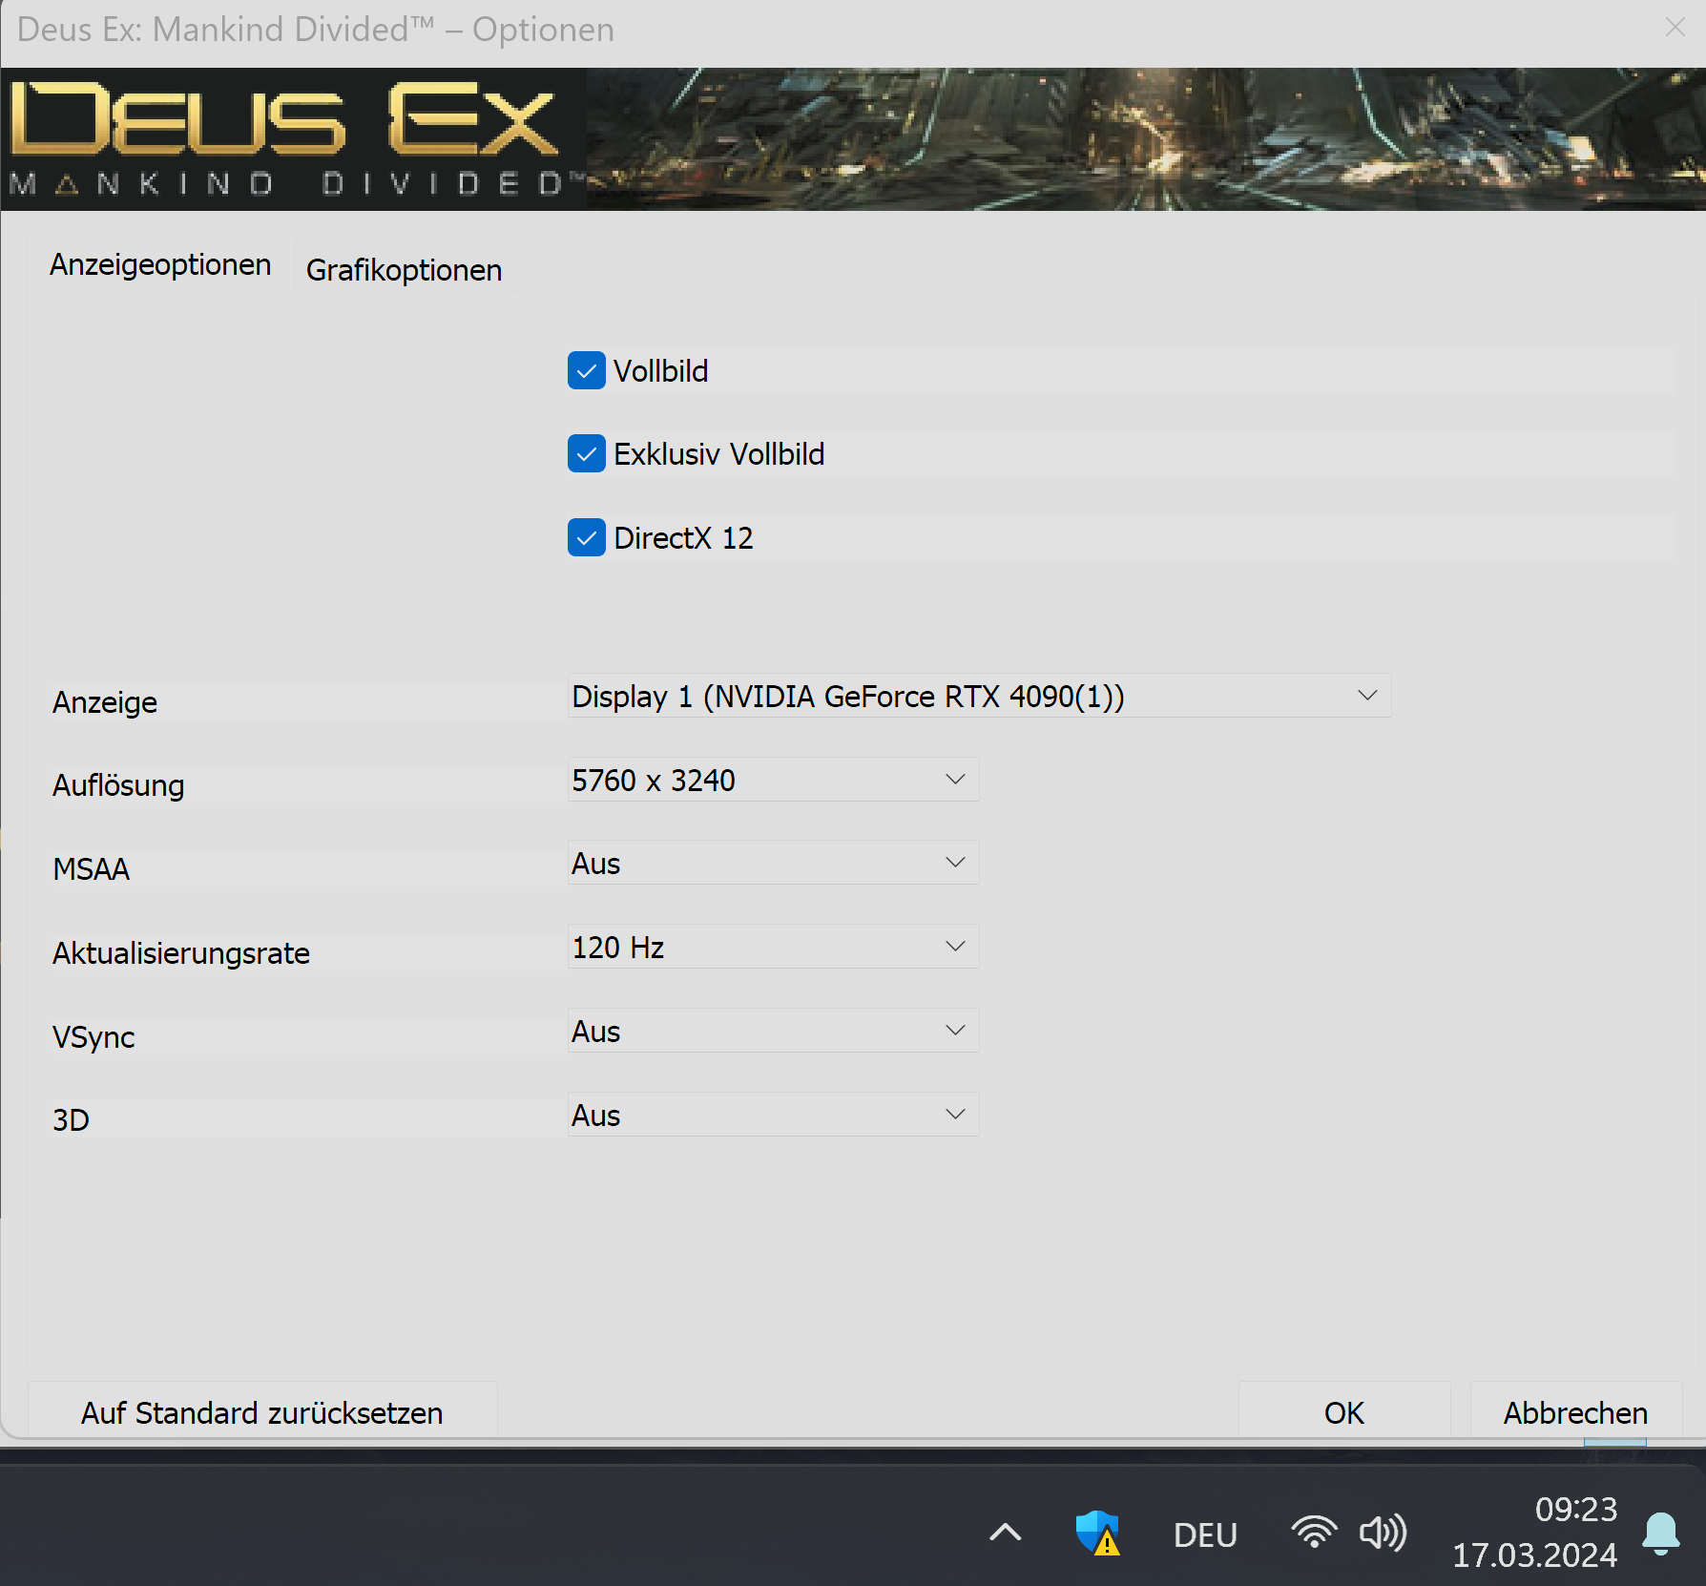Open the notification bell icon
The height and width of the screenshot is (1586, 1706).
1660,1534
